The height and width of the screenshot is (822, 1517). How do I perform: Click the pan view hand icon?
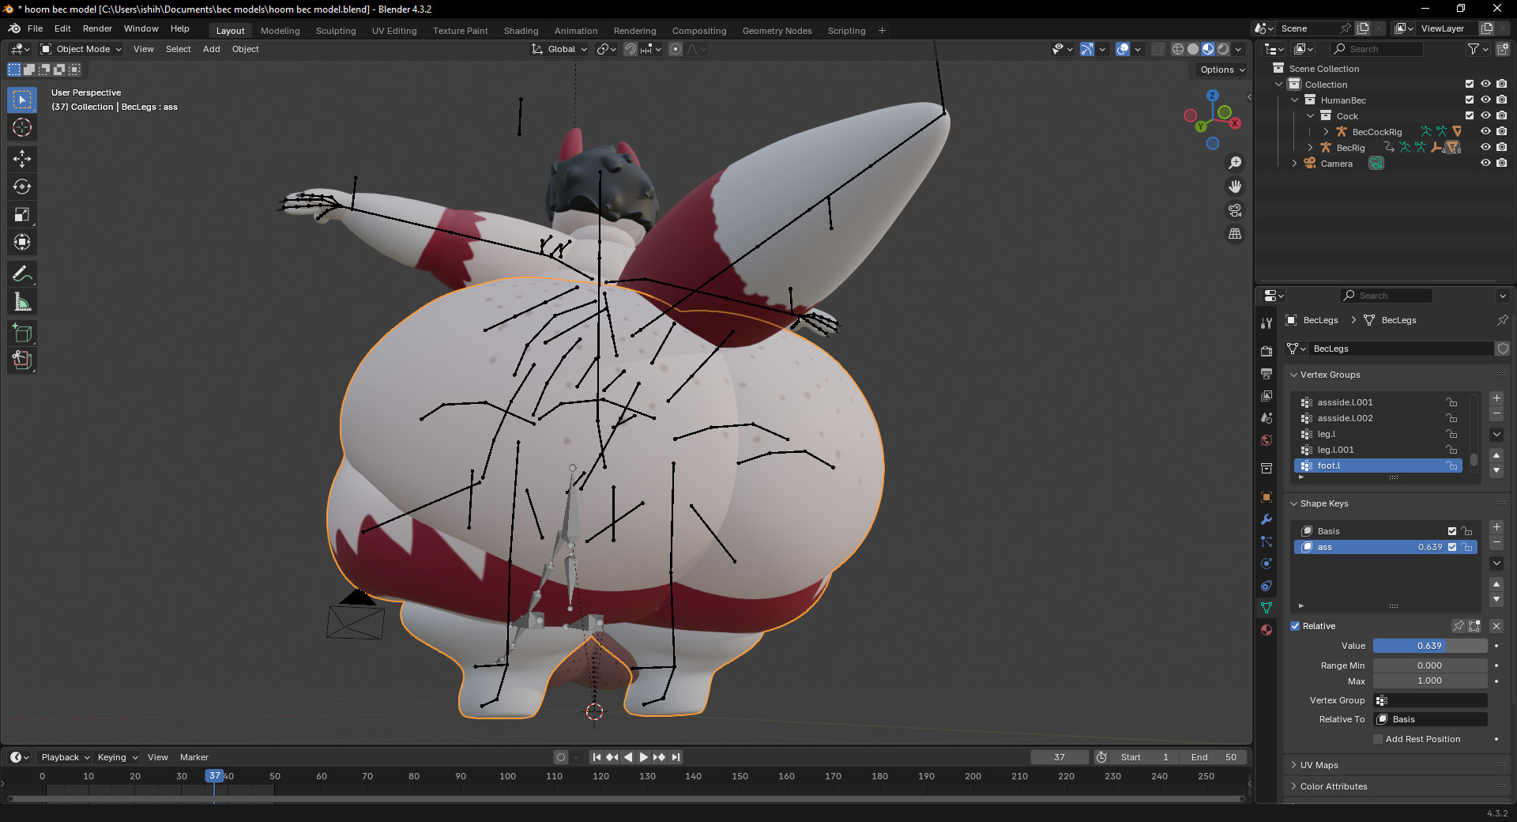(x=1235, y=187)
